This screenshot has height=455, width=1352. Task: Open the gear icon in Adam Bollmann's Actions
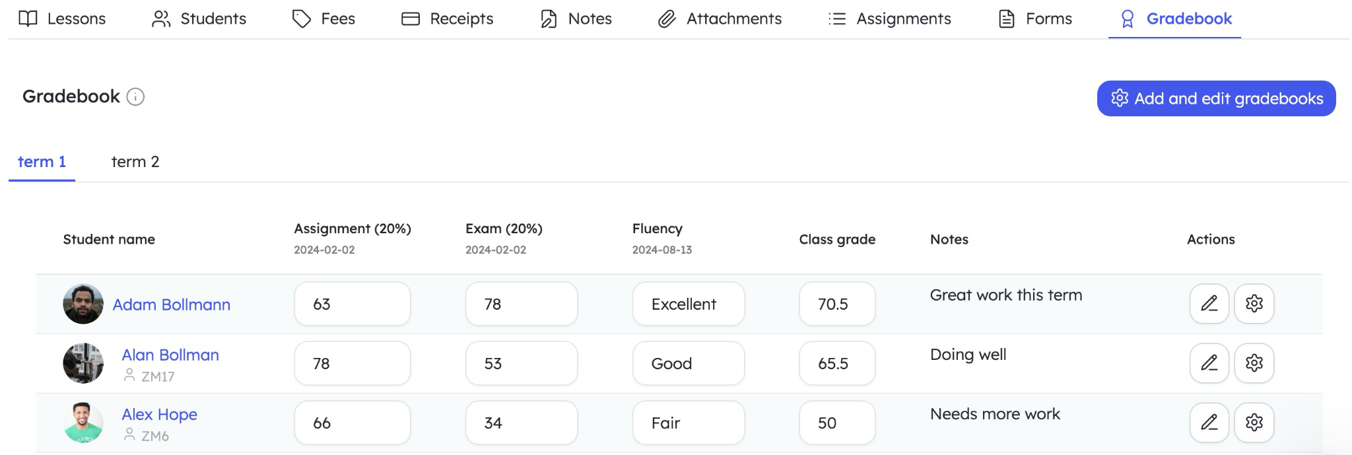pos(1254,304)
